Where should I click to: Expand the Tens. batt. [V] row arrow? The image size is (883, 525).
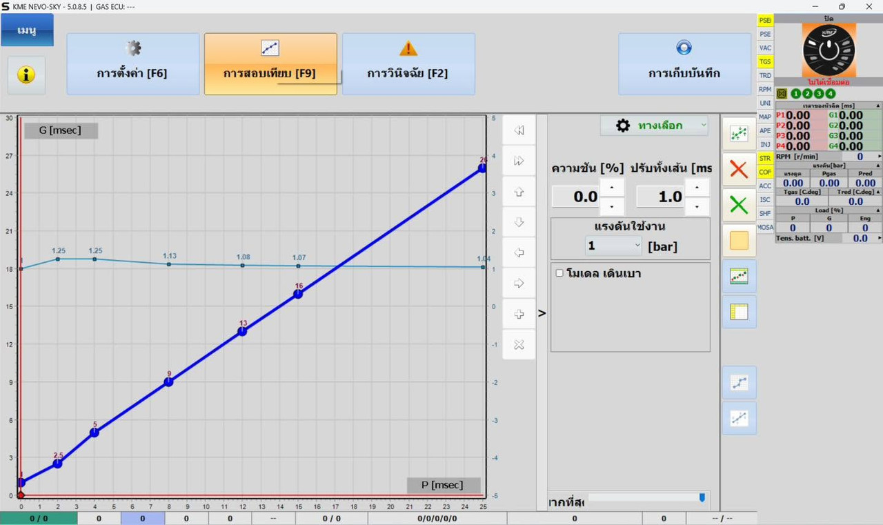(879, 238)
